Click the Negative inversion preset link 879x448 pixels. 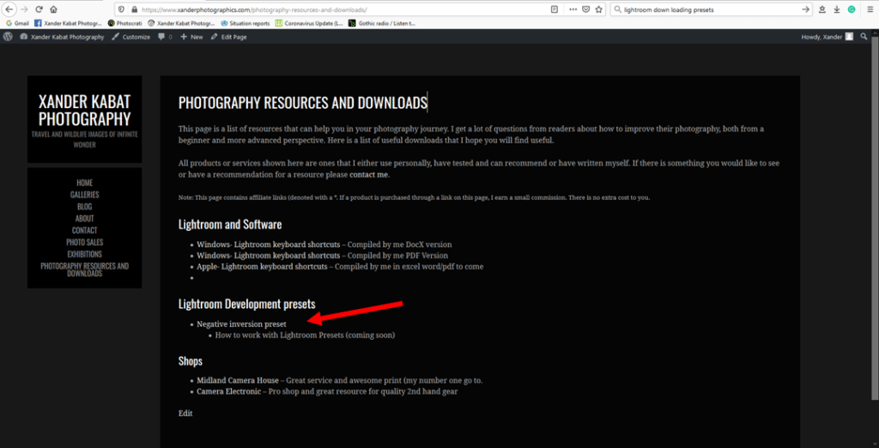pyautogui.click(x=241, y=324)
